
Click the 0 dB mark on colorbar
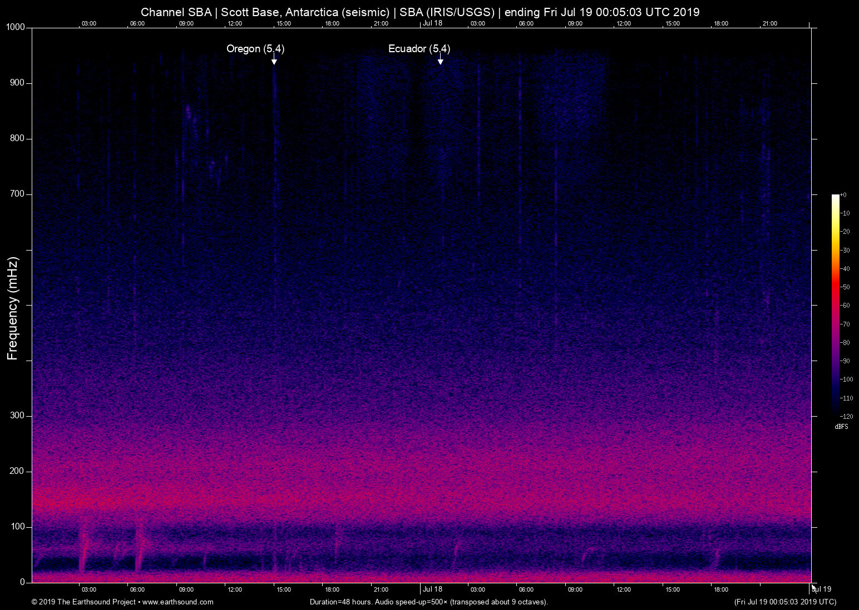(x=844, y=194)
